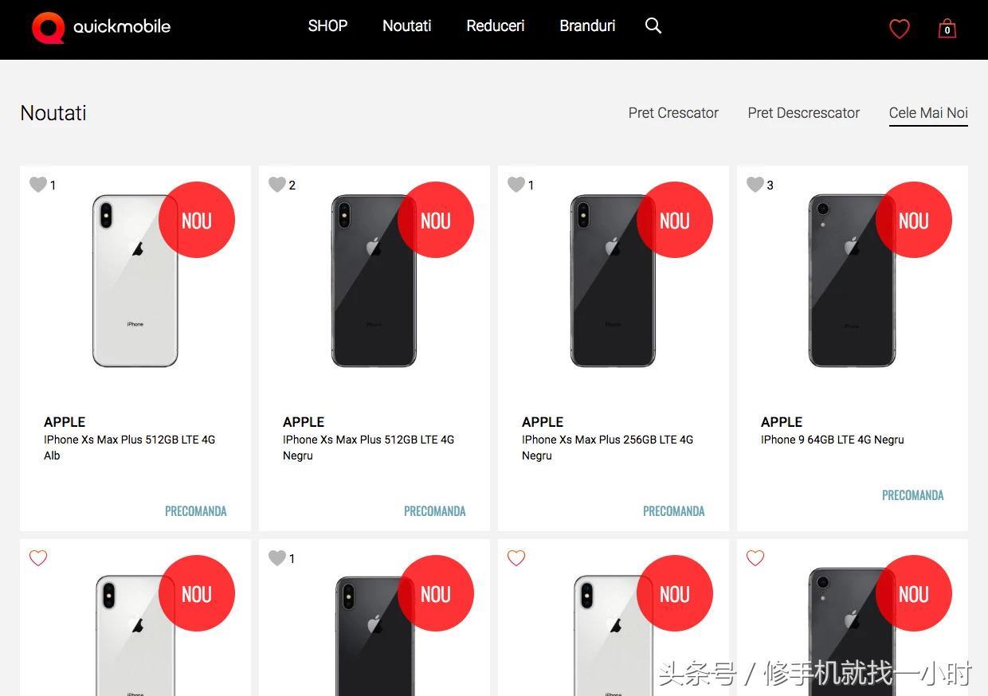
Task: Toggle heart on 256GB Negru product
Action: coord(516,185)
